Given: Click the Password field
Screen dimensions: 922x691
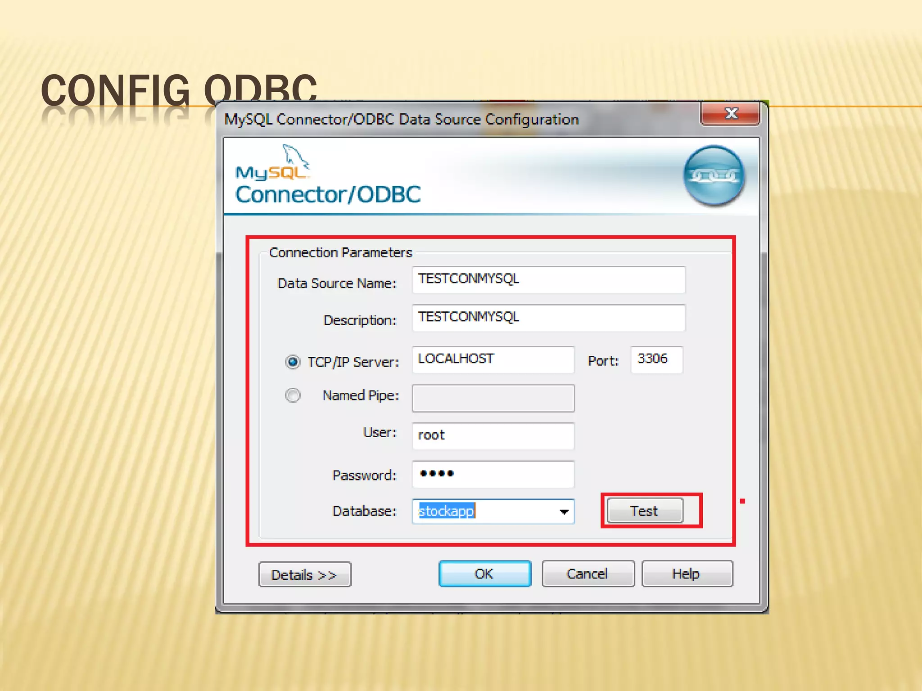Looking at the screenshot, I should click(x=493, y=474).
